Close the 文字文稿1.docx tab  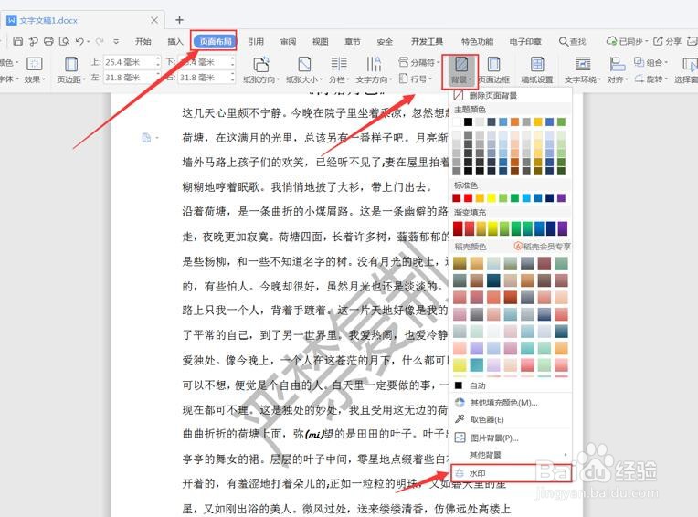(154, 20)
